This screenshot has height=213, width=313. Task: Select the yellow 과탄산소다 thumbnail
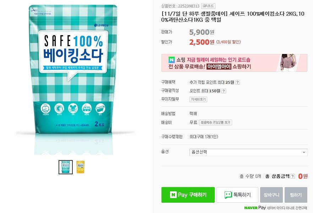point(81,167)
